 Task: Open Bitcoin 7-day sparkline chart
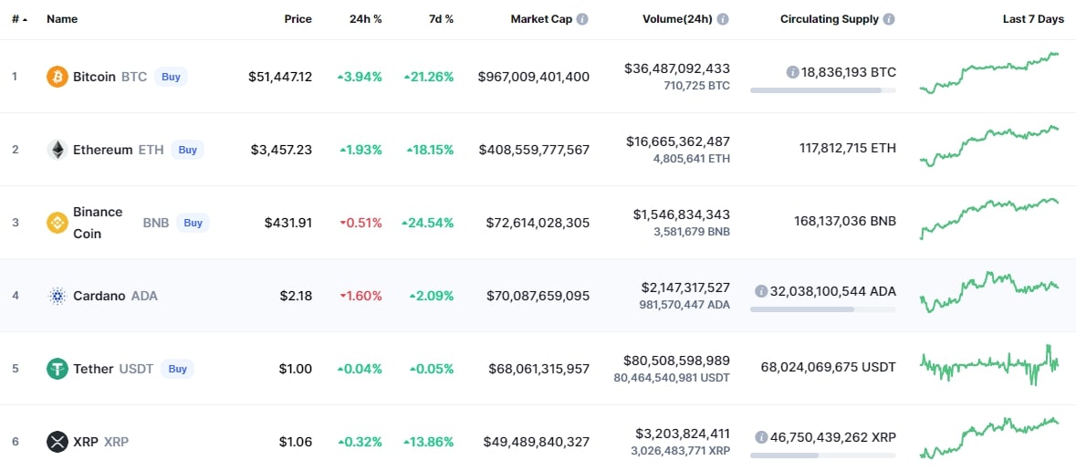tap(989, 73)
